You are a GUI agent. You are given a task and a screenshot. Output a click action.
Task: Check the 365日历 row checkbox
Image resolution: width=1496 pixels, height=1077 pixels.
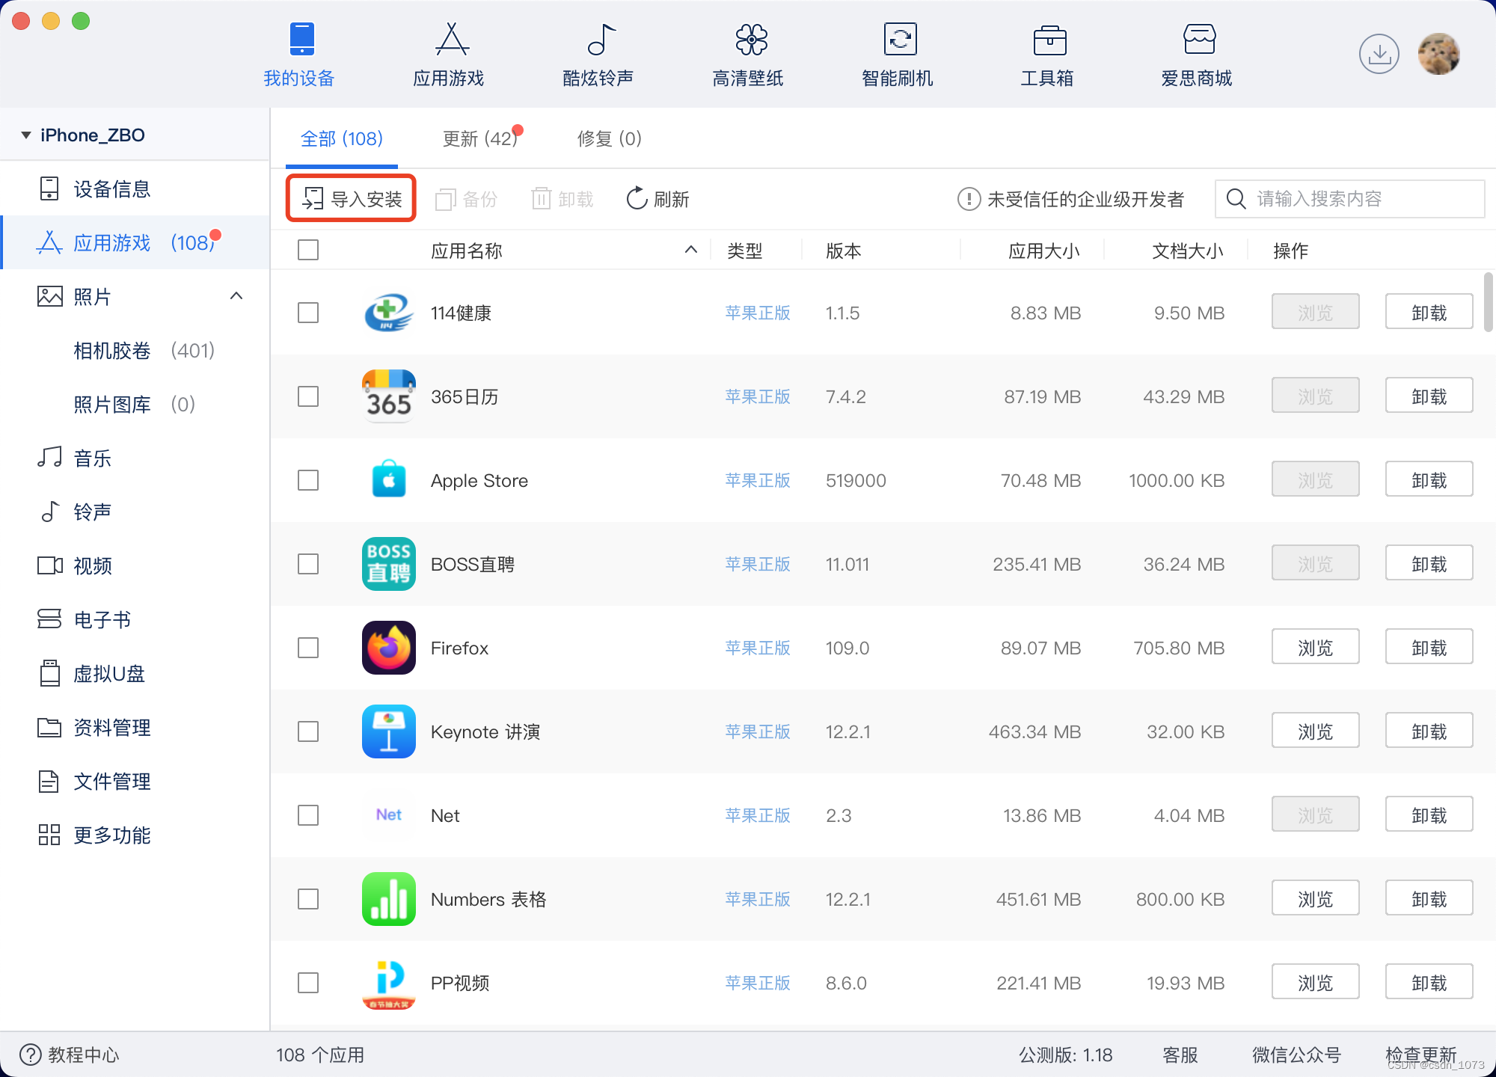tap(308, 396)
